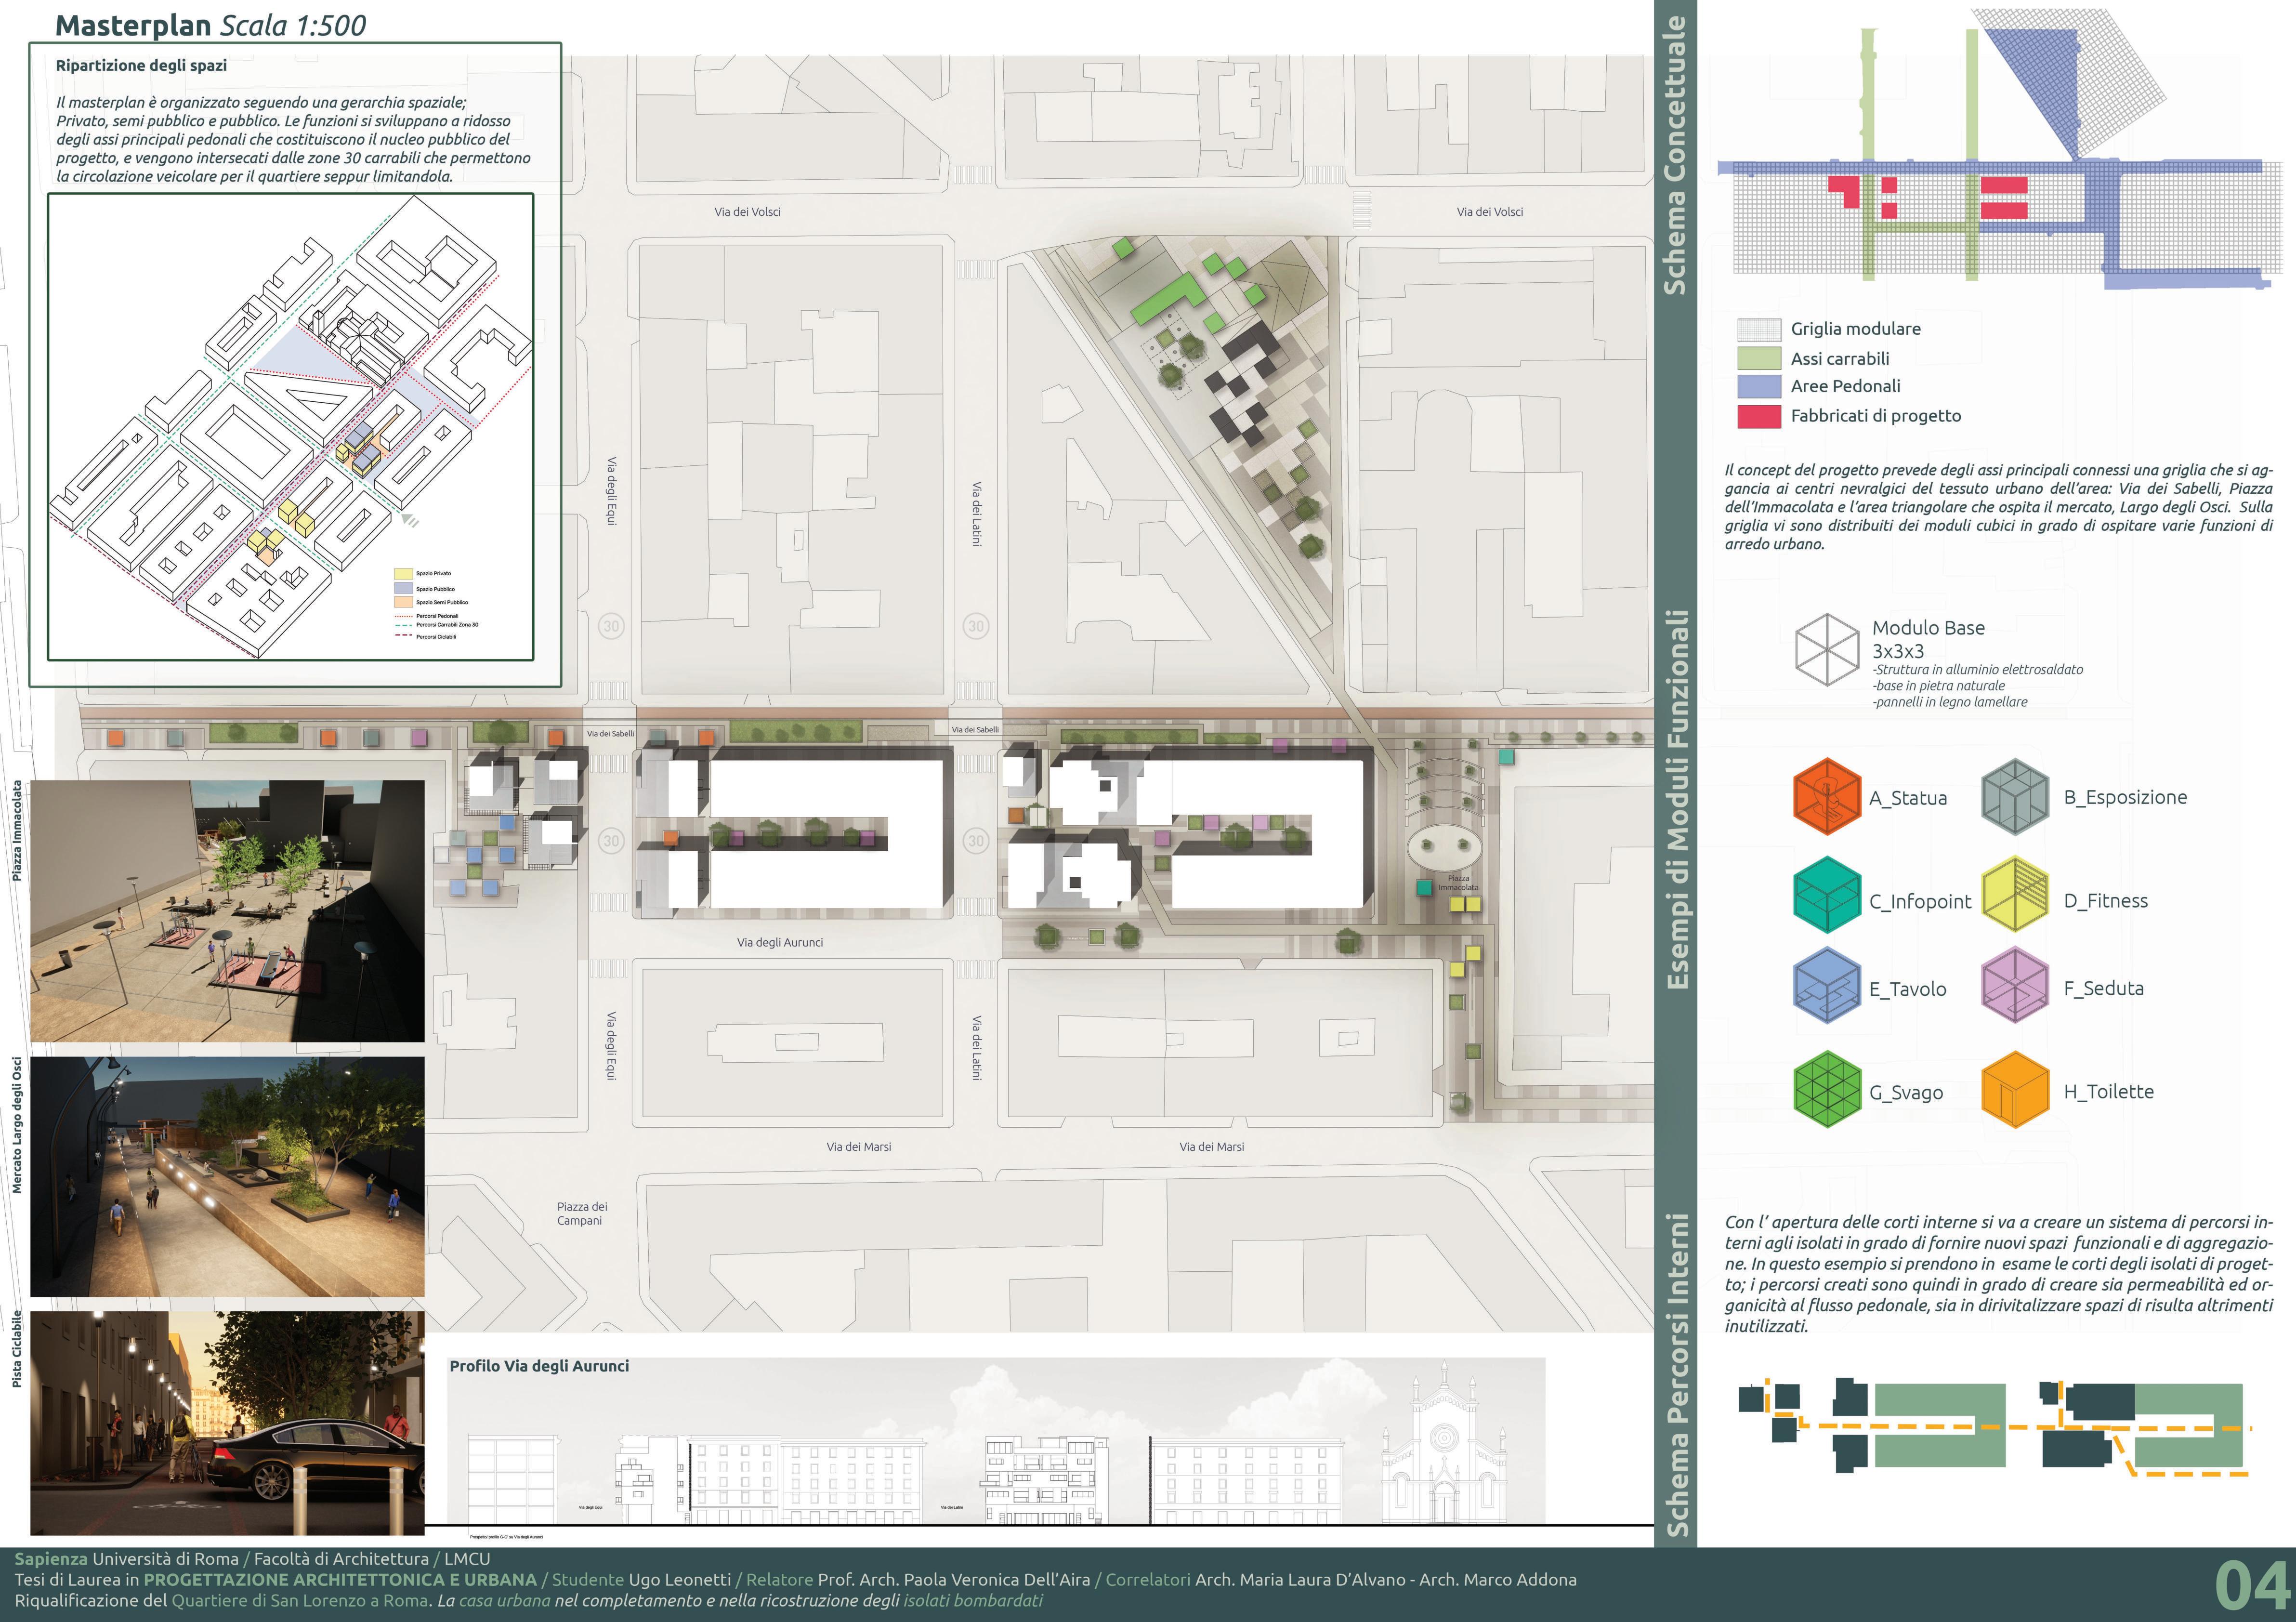
Task: Click the Via dei Volsci street label
Action: tap(747, 212)
